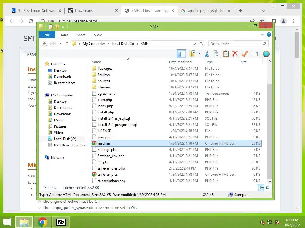This screenshot has width=305, height=228.
Task: Open the View ribbon tab
Action: tap(98, 35)
